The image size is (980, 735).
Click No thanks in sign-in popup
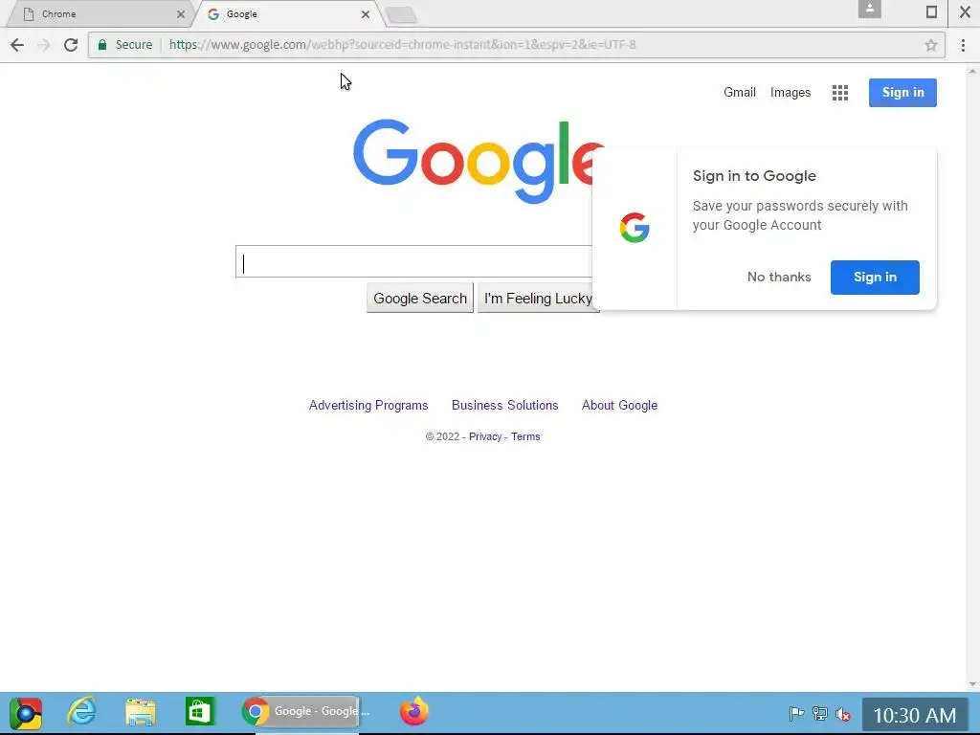779,277
